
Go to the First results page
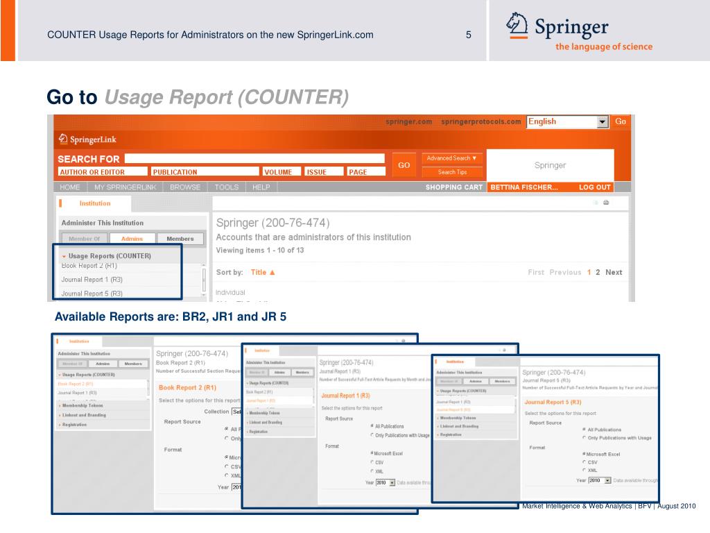click(536, 272)
